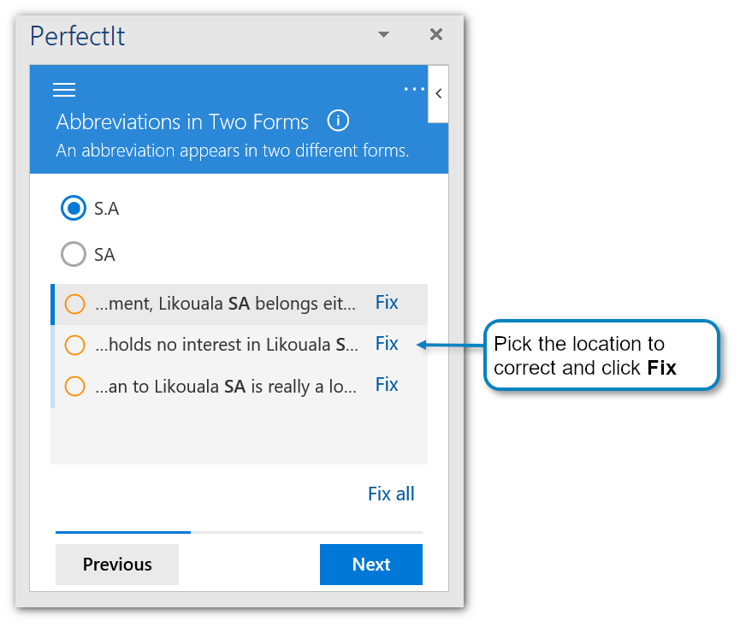Select the SA radio option
This screenshot has width=740, height=627.
click(74, 254)
